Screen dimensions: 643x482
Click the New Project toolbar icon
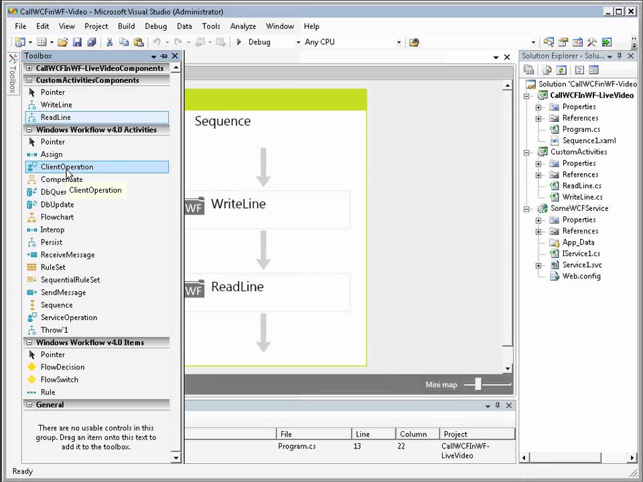tap(19, 42)
